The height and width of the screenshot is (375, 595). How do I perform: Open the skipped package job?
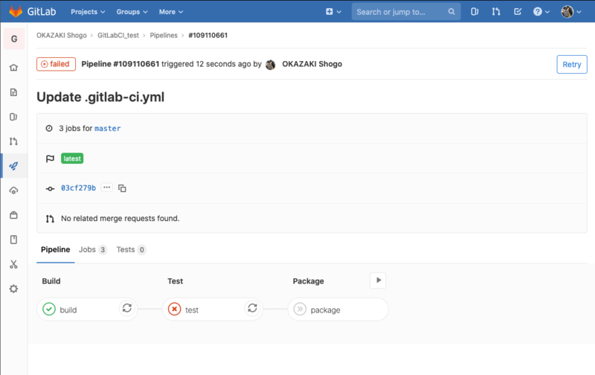338,310
